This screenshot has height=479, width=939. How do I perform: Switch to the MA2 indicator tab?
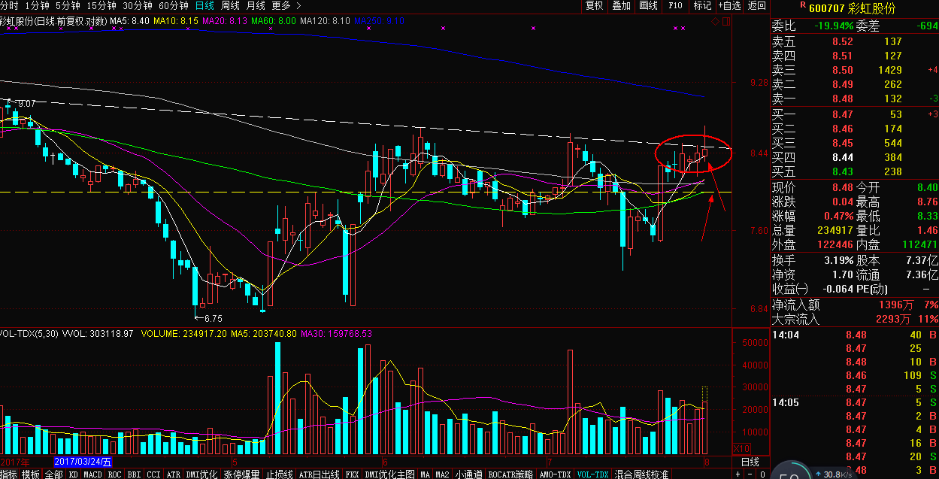(442, 474)
